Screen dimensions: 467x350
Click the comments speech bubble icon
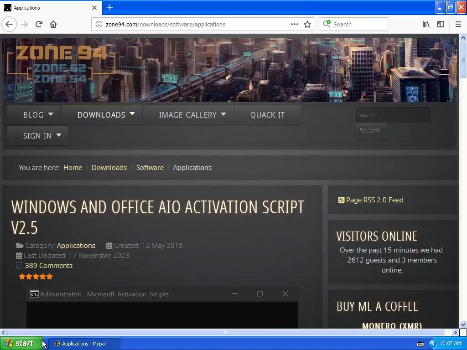pos(19,266)
